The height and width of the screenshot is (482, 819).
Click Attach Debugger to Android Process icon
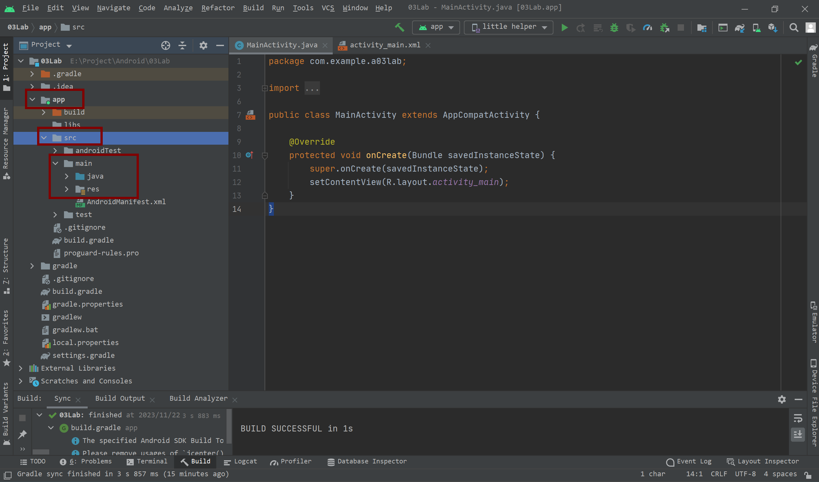click(664, 28)
